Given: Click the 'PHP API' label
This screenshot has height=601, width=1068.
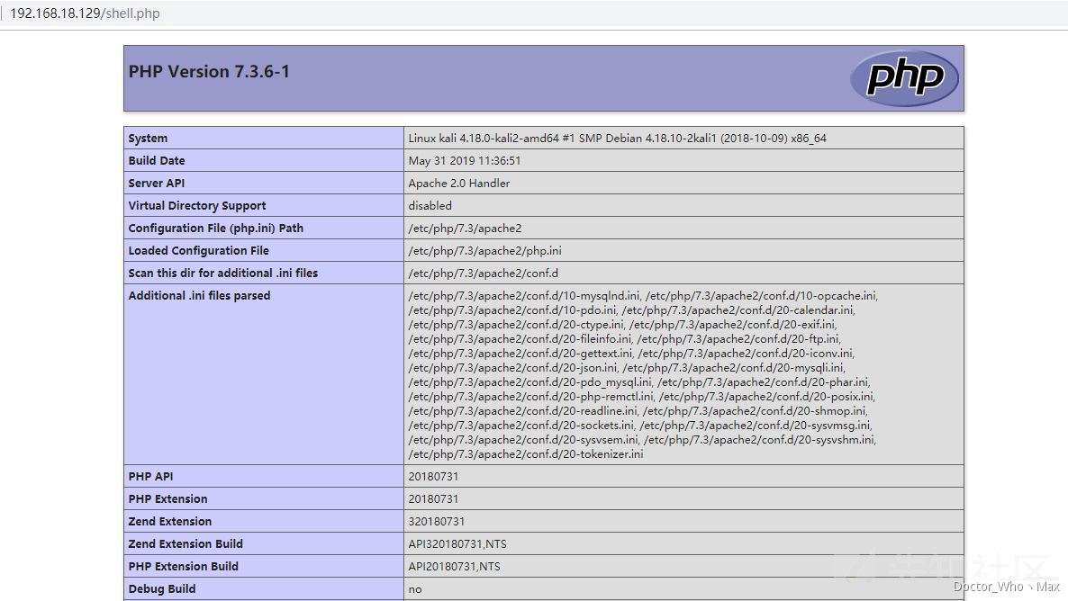Looking at the screenshot, I should pyautogui.click(x=150, y=477).
